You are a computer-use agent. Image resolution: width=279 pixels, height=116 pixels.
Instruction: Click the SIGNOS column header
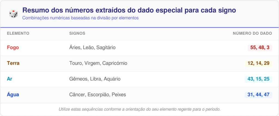(x=77, y=33)
